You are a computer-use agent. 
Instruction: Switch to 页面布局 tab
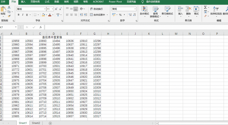point(35,2)
